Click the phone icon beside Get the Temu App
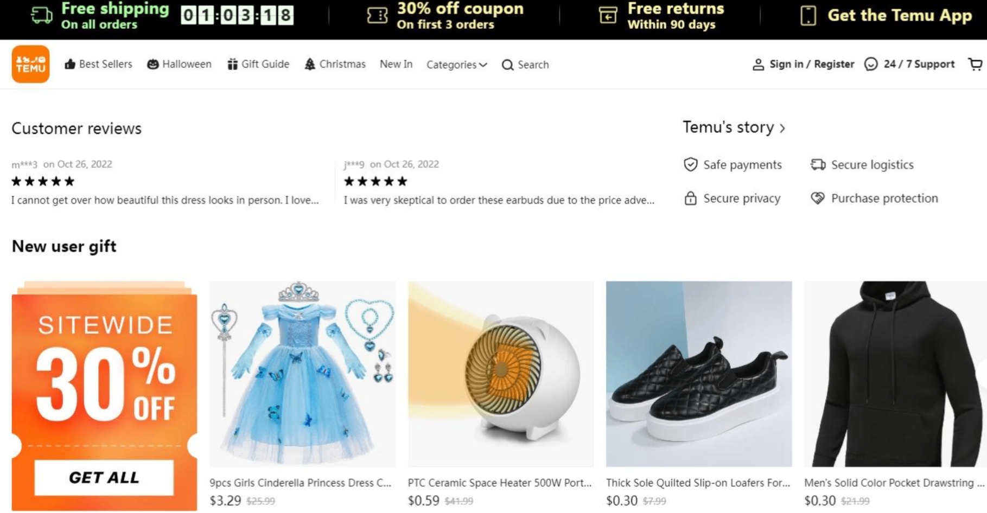This screenshot has height=513, width=987. (808, 15)
